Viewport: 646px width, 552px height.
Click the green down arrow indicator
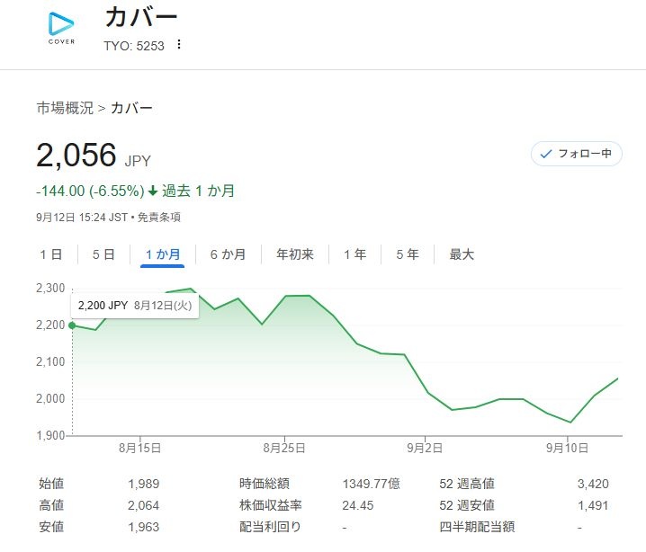coord(153,191)
